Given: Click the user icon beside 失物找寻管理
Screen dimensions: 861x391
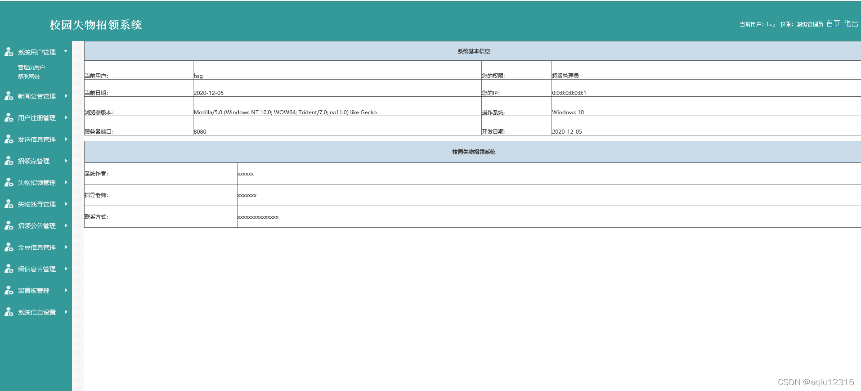Looking at the screenshot, I should pyautogui.click(x=9, y=204).
